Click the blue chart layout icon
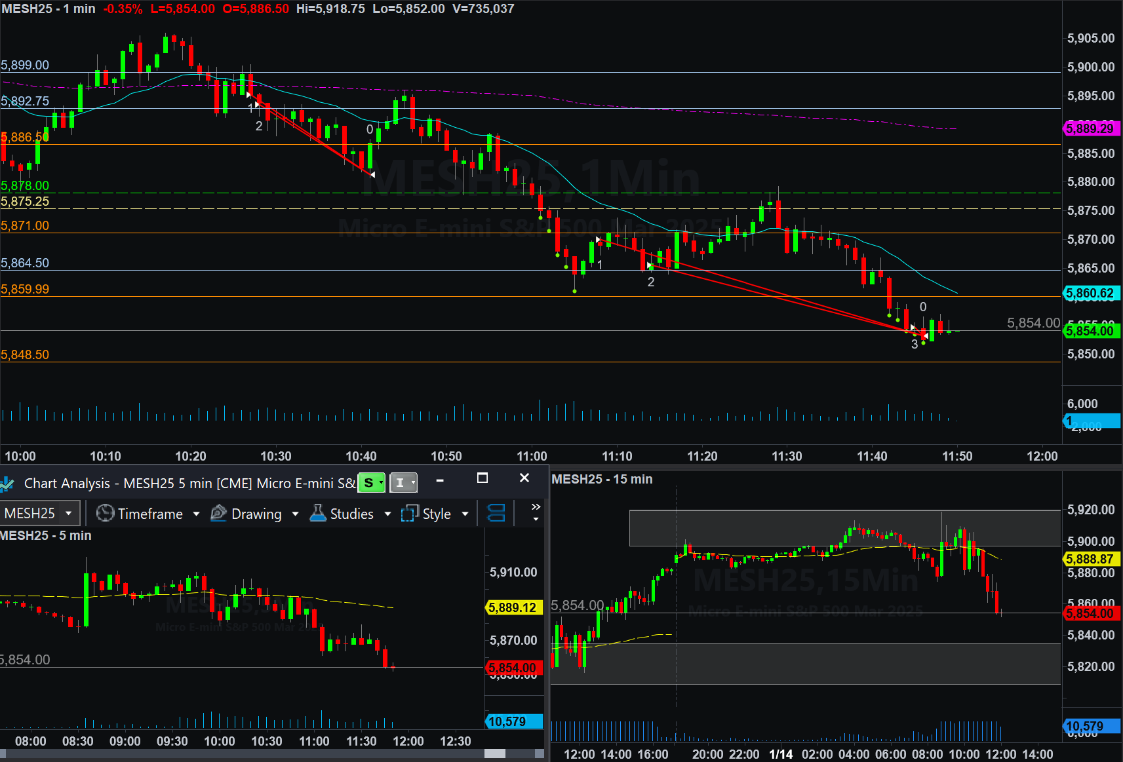1123x762 pixels. (496, 513)
